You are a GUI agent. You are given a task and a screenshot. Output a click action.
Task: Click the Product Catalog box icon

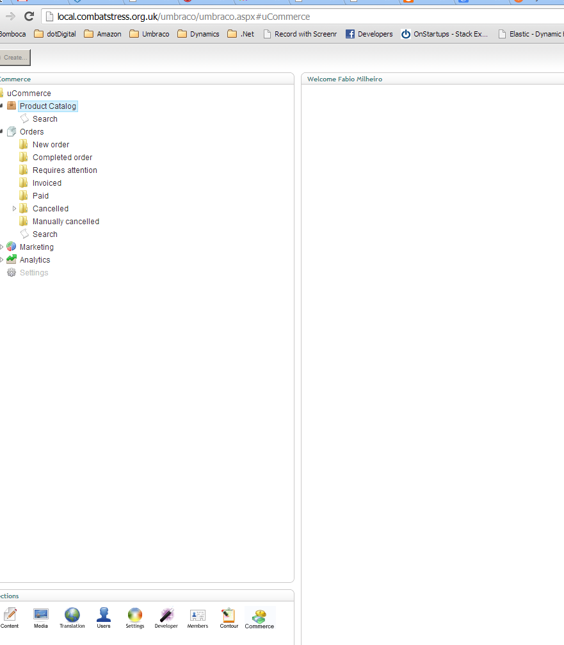click(12, 106)
